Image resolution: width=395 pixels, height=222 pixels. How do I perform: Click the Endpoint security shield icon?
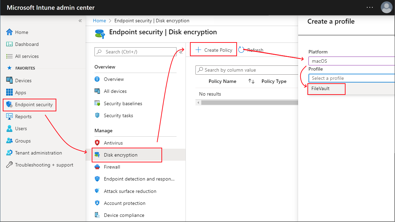[x=9, y=104]
